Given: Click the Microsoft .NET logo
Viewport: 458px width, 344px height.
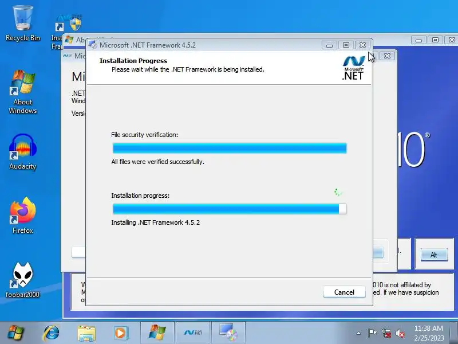Looking at the screenshot, I should point(353,68).
